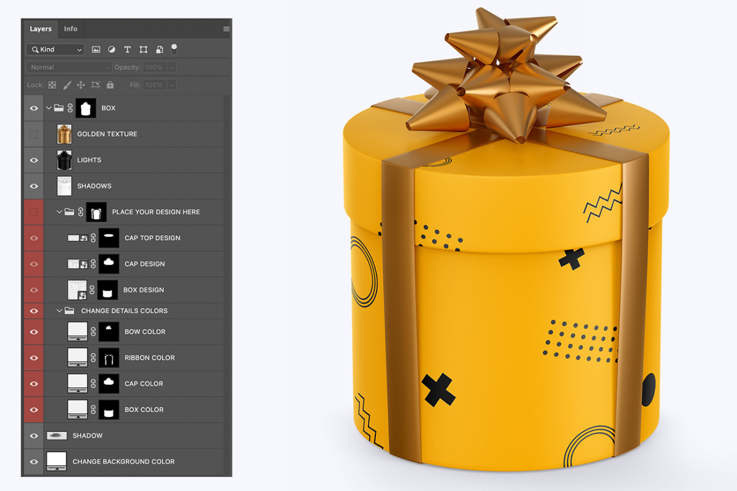The height and width of the screenshot is (491, 737).
Task: Toggle visibility of SHADOW layer
Action: coord(34,436)
